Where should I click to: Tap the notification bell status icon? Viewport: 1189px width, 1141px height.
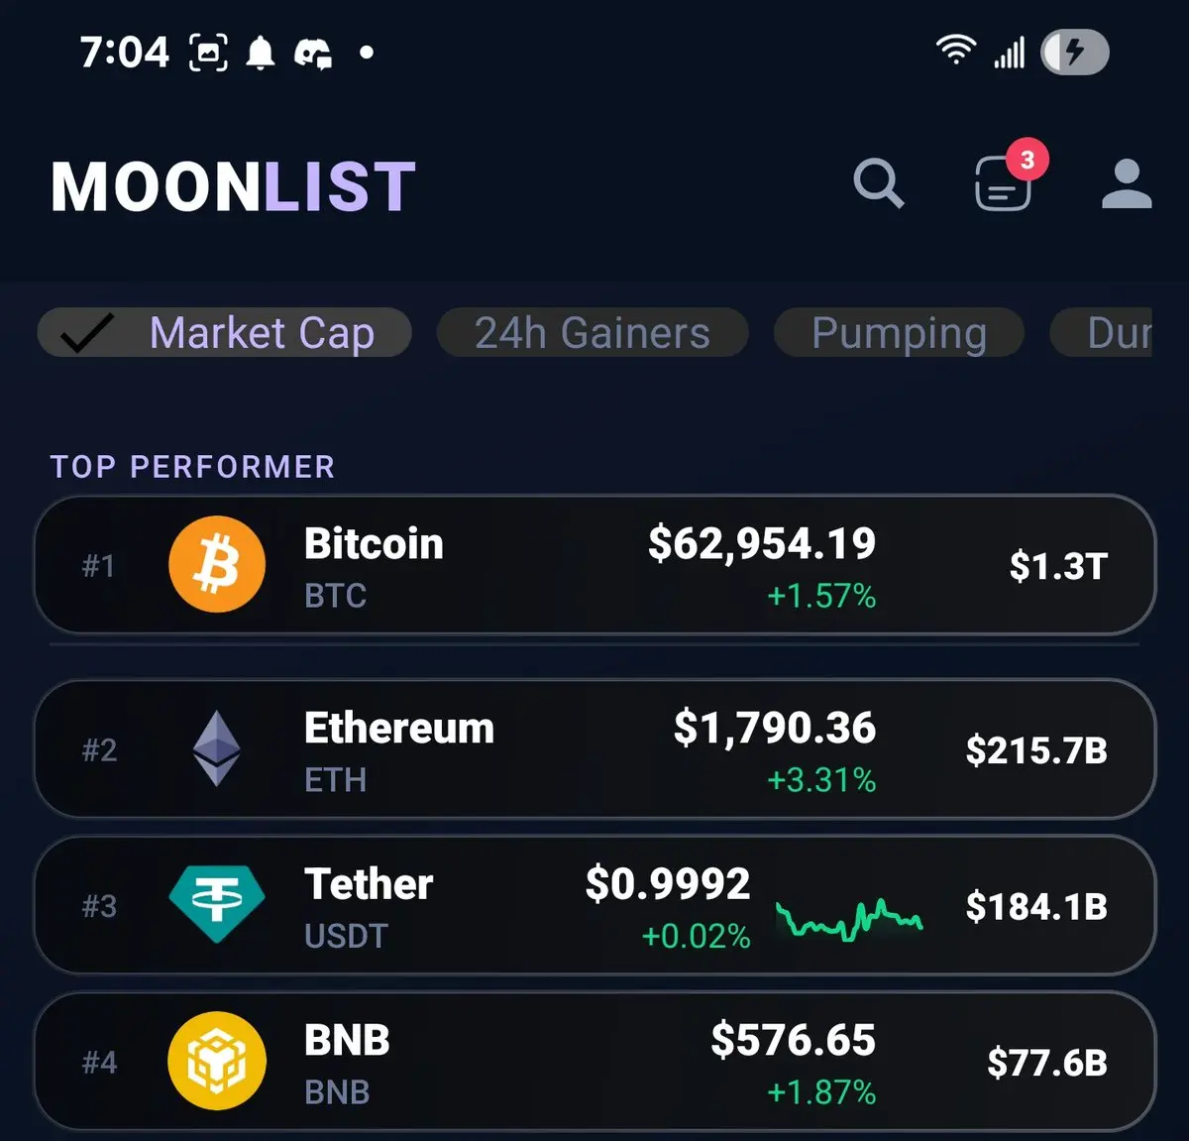tap(261, 53)
